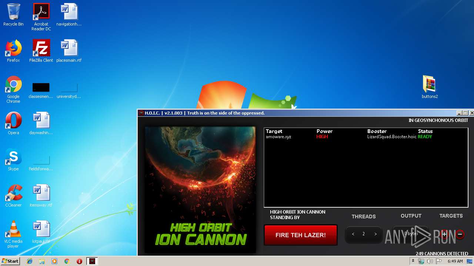Open Chrome from the taskbar

click(x=67, y=261)
